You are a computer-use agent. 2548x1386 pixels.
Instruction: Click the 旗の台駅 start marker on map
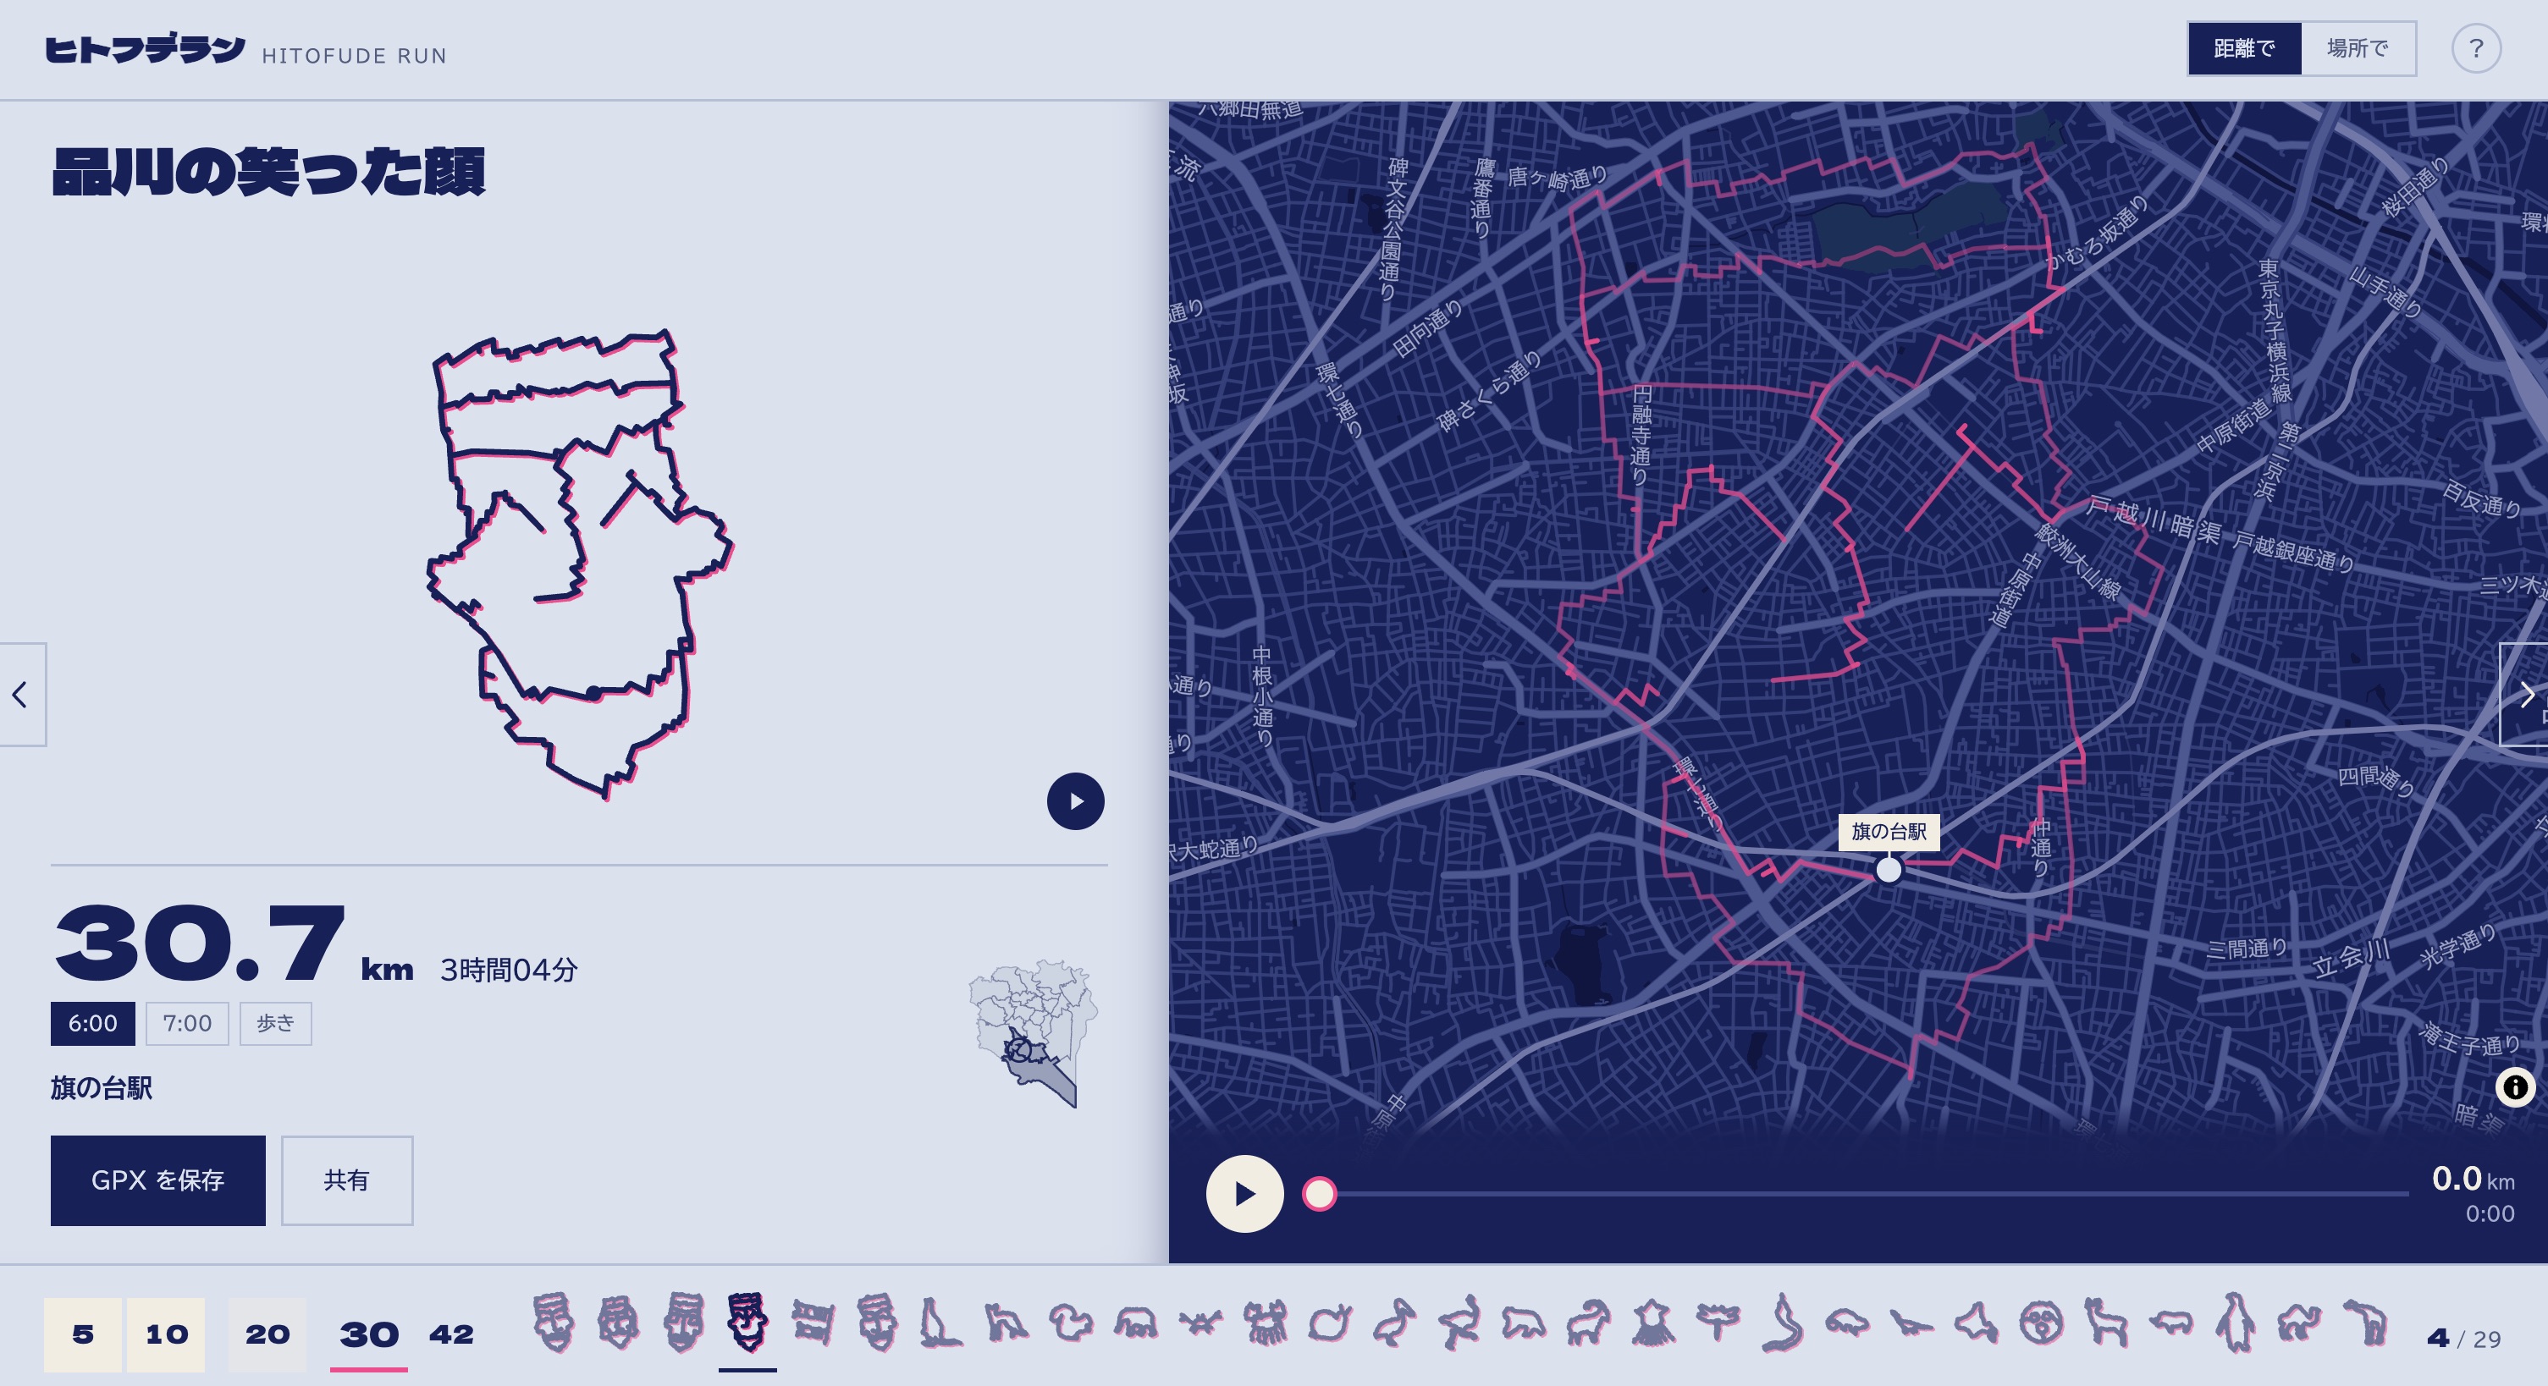tap(1889, 870)
